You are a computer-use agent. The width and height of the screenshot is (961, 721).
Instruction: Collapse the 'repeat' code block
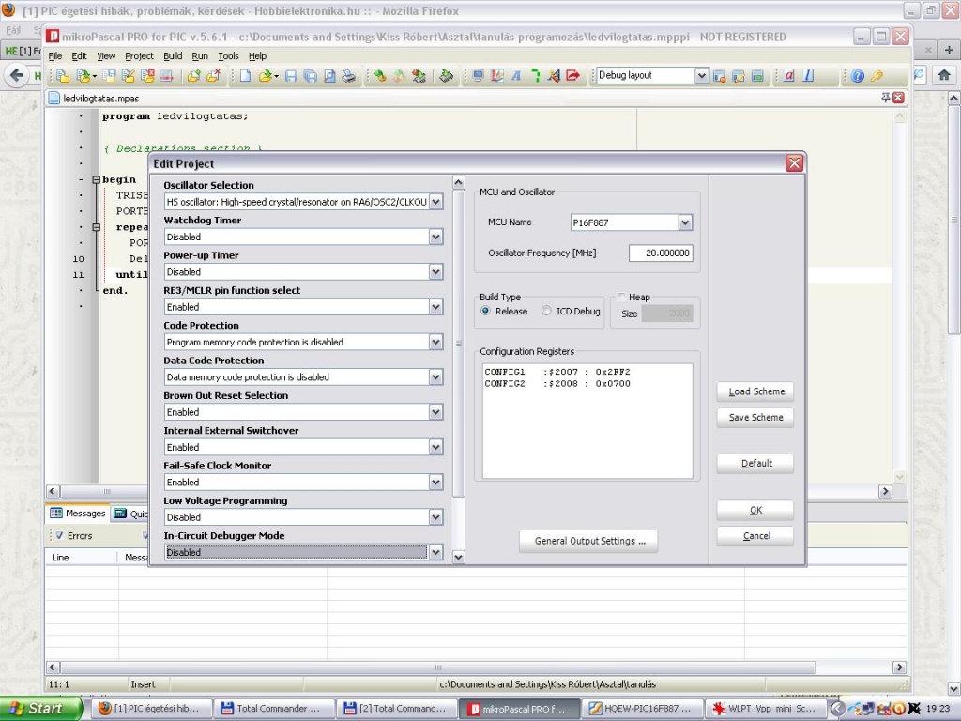pyautogui.click(x=97, y=227)
